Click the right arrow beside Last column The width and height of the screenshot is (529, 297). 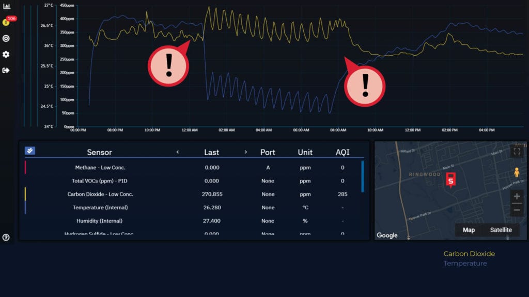tap(246, 152)
